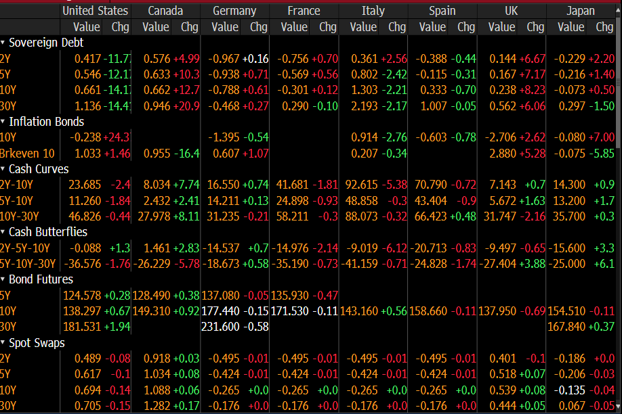Select the Germany column header
This screenshot has width=622, height=414.
234,11
